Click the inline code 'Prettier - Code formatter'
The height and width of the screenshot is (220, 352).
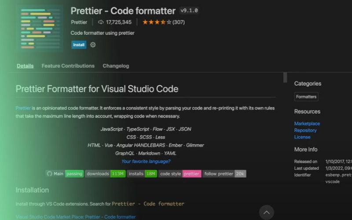click(x=148, y=204)
